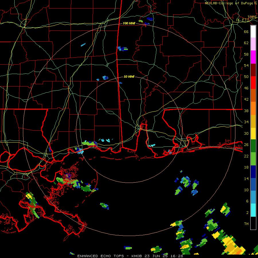
Task: Click the "16:28" time stamp
Action: pyautogui.click(x=177, y=256)
